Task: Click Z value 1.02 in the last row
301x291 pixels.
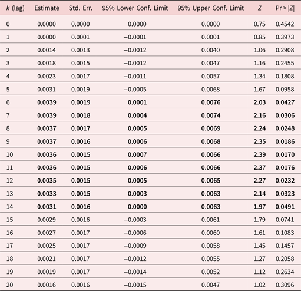Action: click(260, 285)
